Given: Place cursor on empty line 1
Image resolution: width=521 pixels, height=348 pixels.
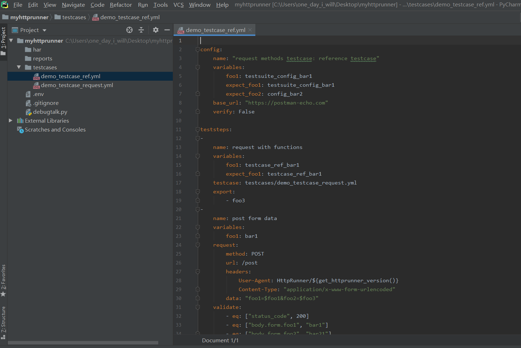Looking at the screenshot, I should 359,41.
